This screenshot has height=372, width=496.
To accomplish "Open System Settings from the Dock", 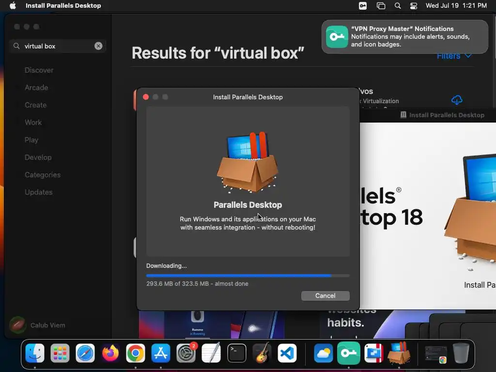I will coord(186,353).
